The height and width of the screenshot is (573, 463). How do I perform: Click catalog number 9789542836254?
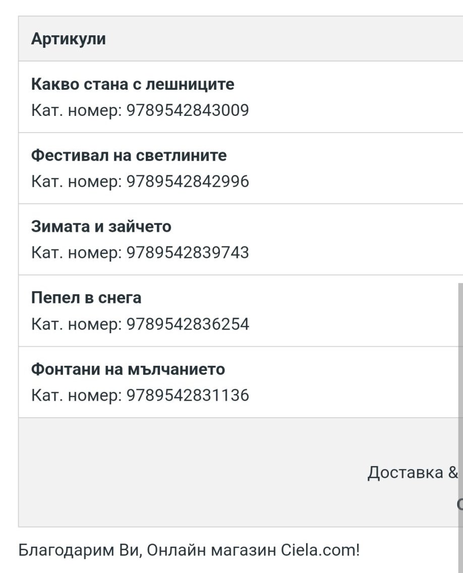tap(188, 324)
